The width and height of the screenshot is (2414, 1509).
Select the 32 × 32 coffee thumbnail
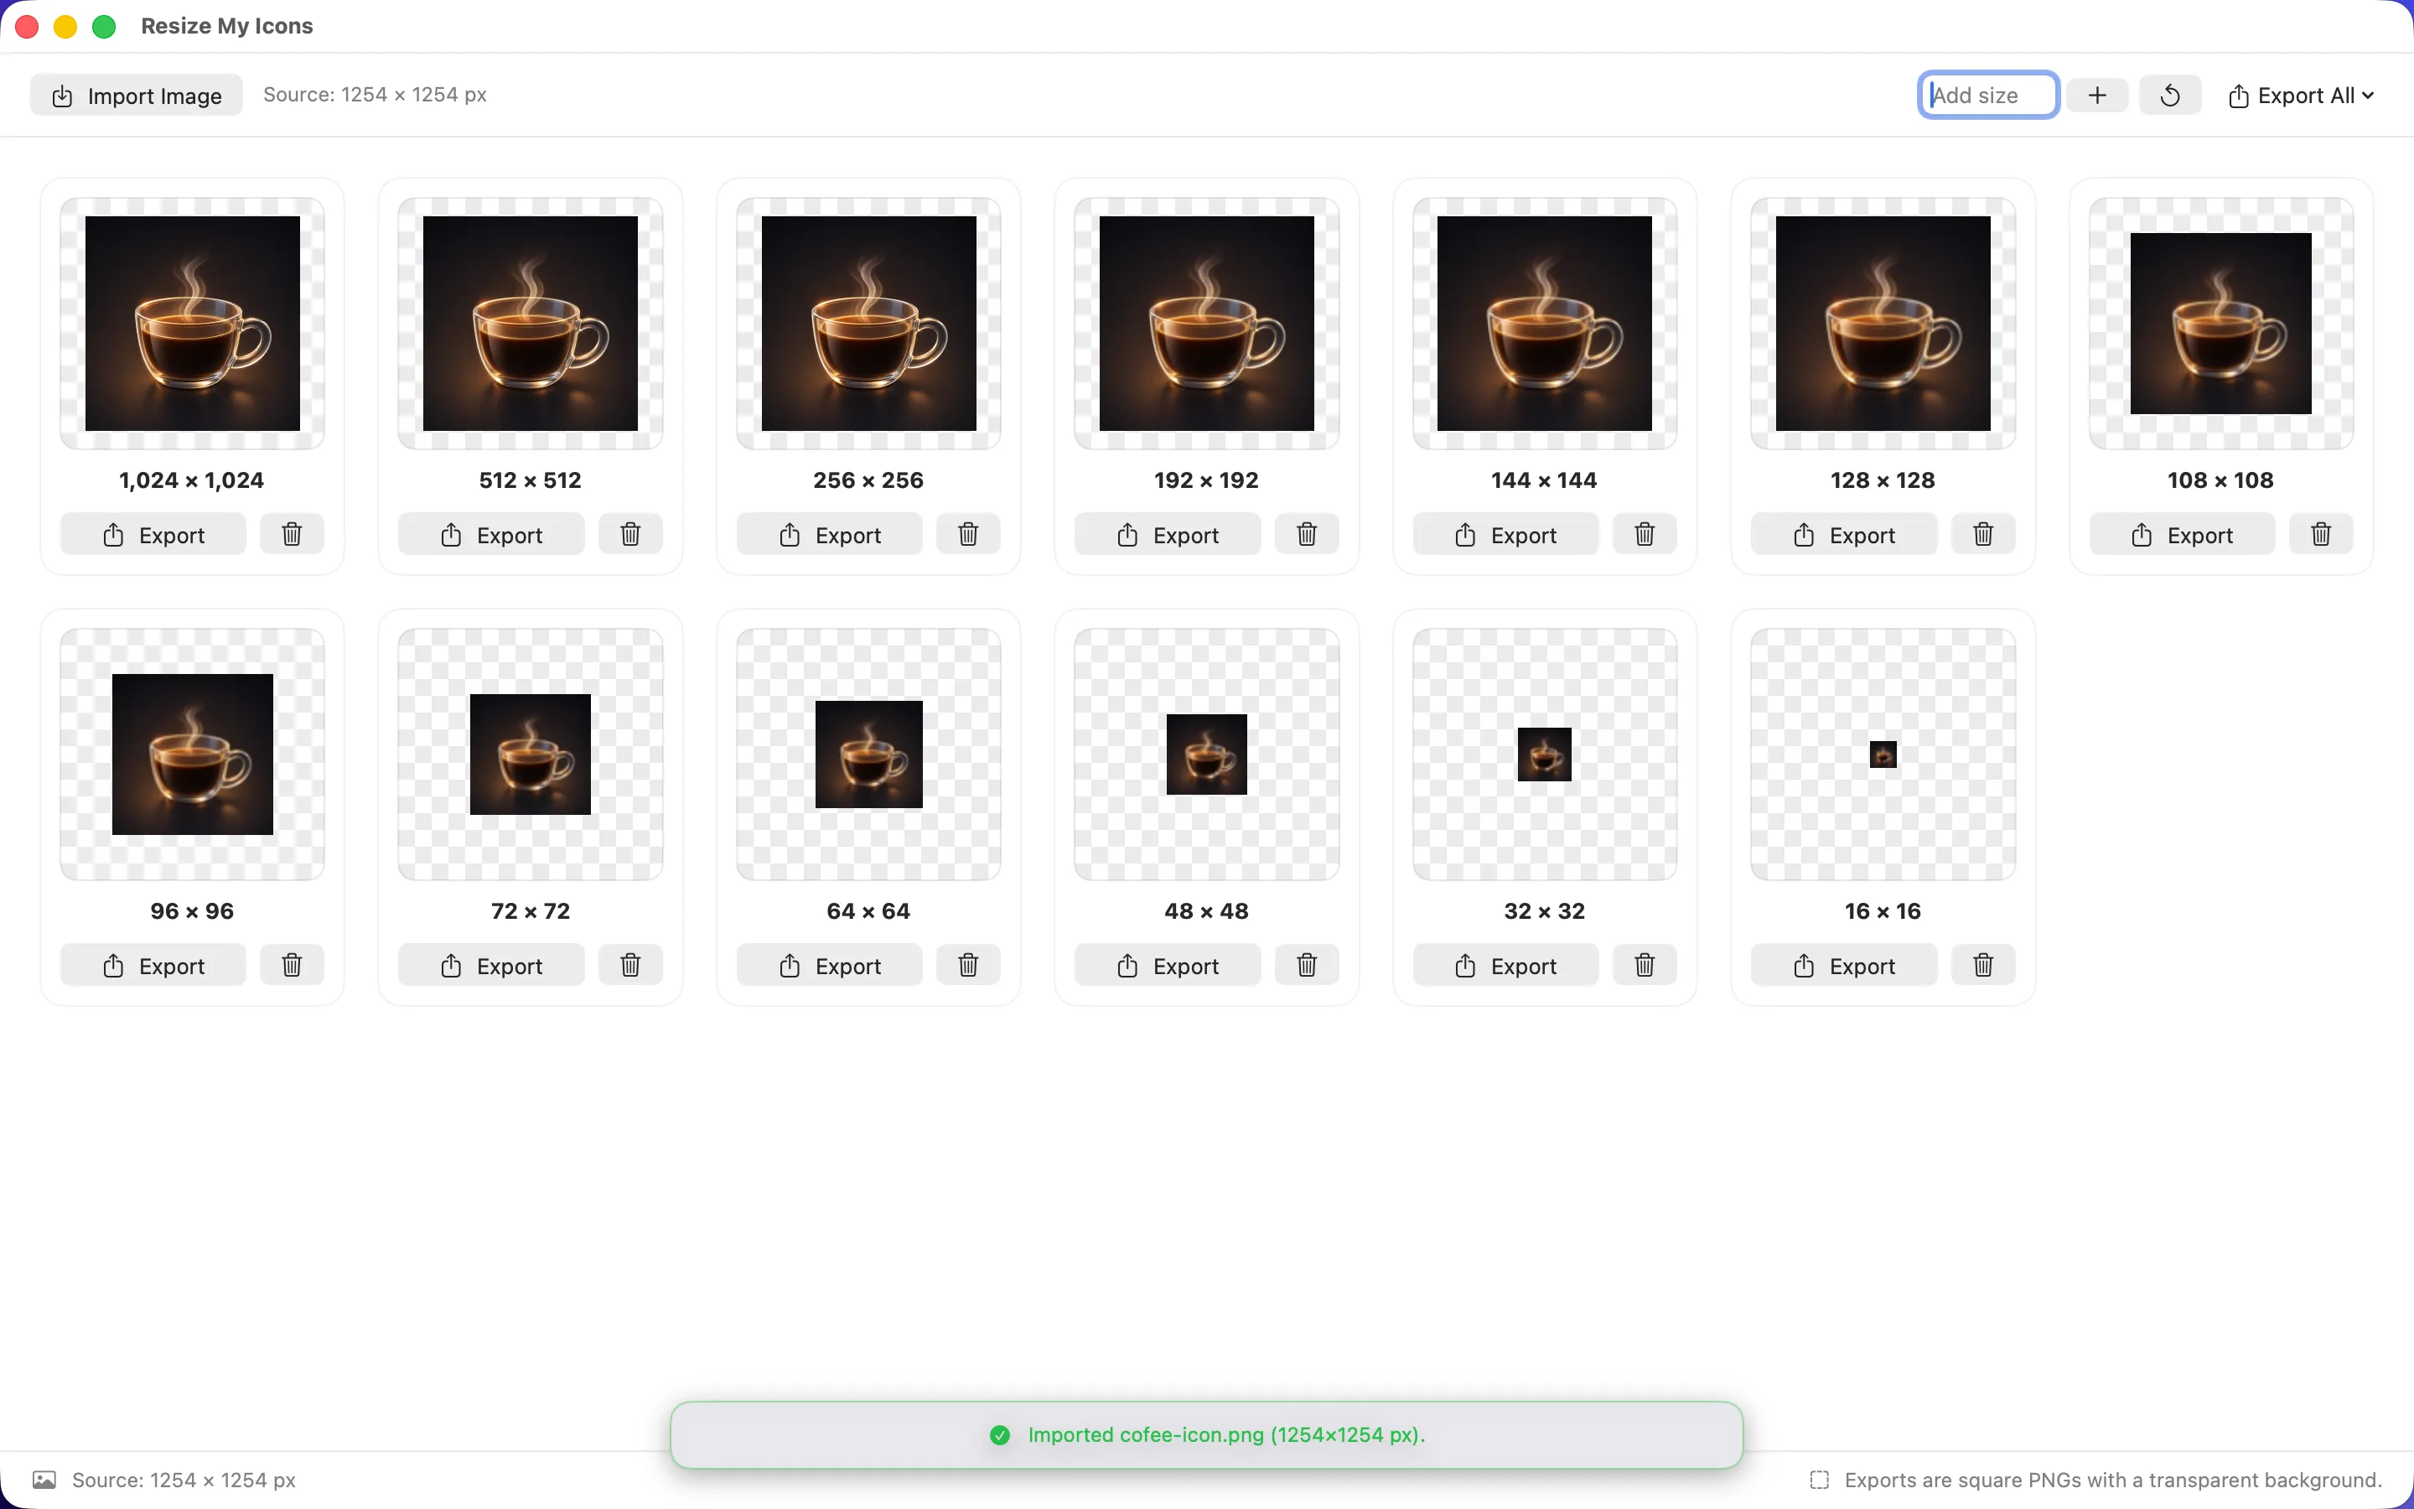point(1545,754)
